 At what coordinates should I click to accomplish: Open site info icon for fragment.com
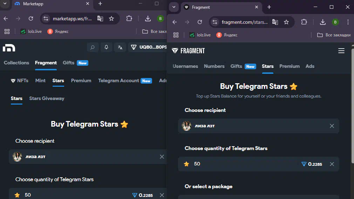tap(215, 22)
